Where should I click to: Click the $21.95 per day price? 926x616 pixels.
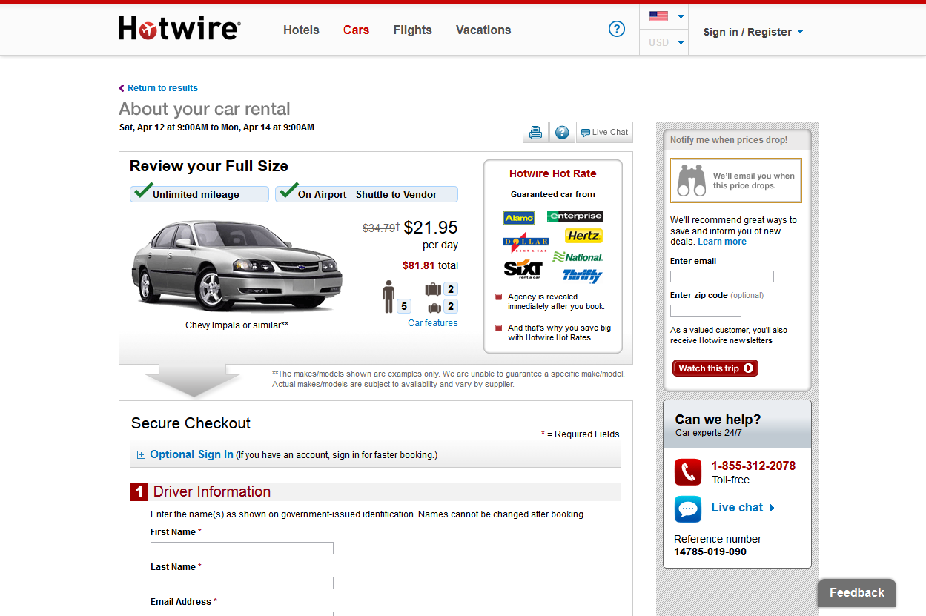pyautogui.click(x=430, y=228)
